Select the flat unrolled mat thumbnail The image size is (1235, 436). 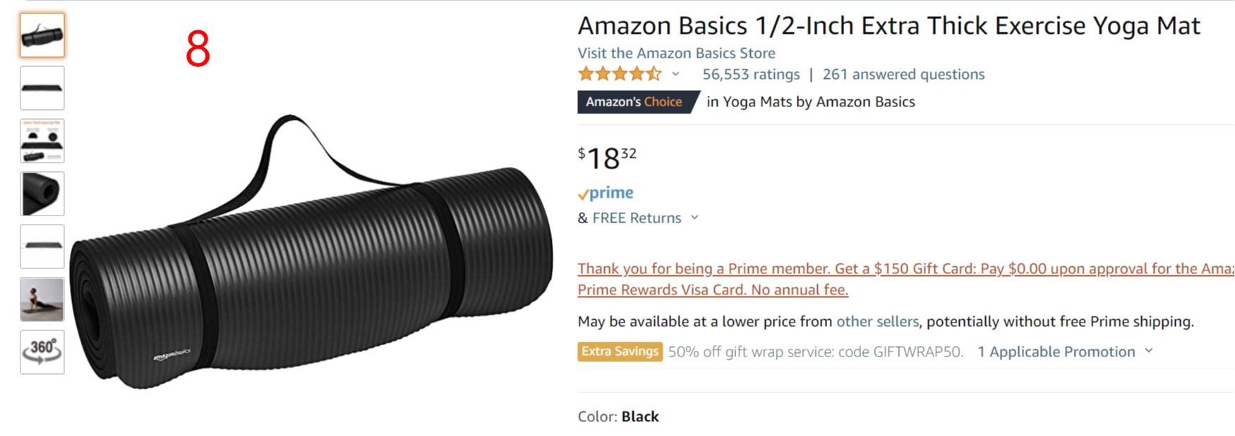pos(42,88)
